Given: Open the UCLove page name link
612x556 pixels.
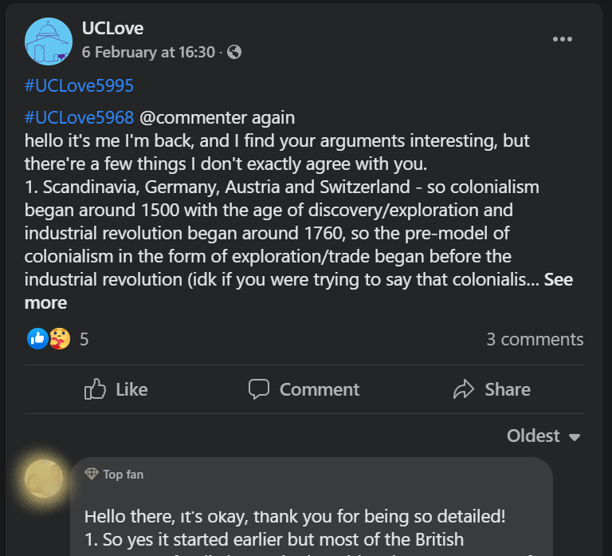Looking at the screenshot, I should click(113, 28).
